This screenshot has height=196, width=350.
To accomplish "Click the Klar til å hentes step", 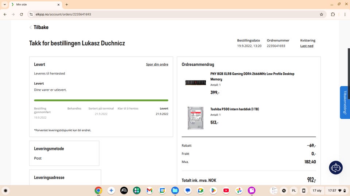I will click(x=128, y=109).
